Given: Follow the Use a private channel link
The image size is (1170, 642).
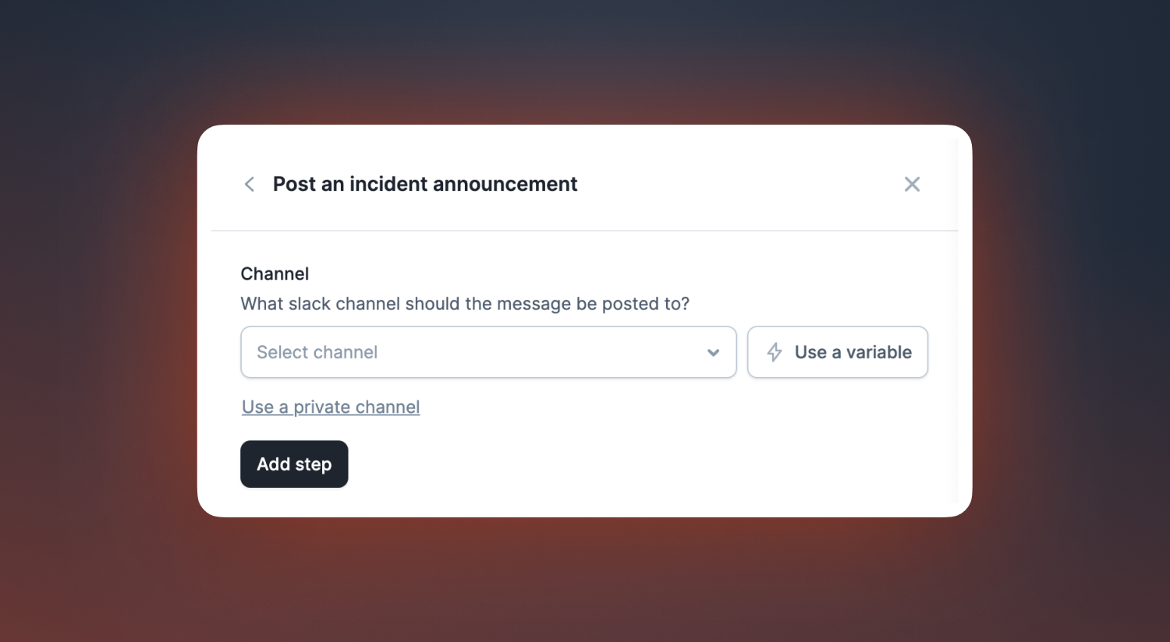Looking at the screenshot, I should [x=331, y=407].
